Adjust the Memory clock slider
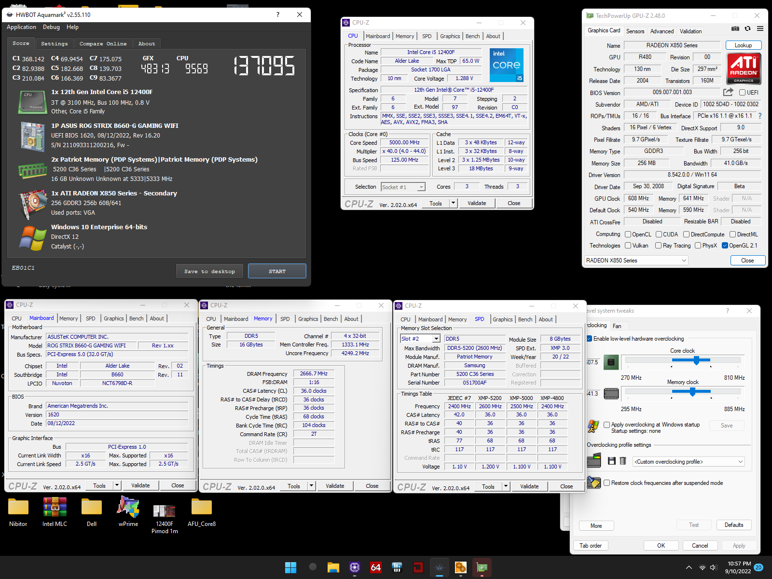The height and width of the screenshot is (579, 772). click(692, 392)
